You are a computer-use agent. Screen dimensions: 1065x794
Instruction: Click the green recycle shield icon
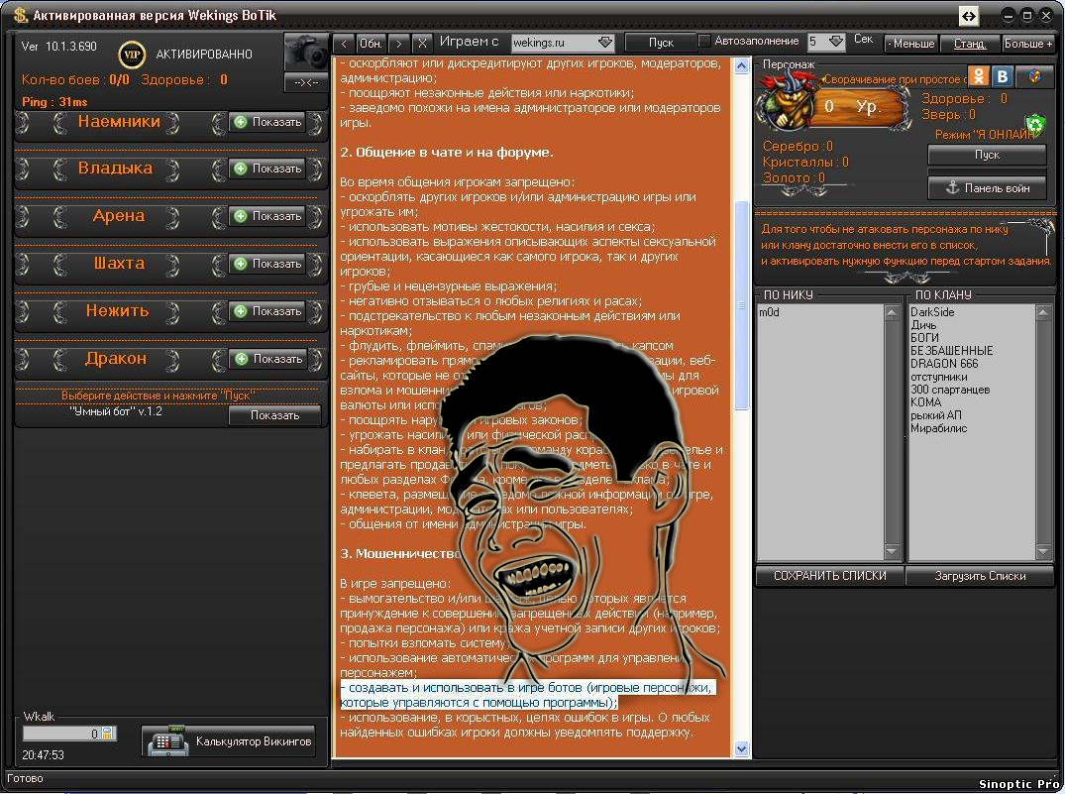pos(1035,124)
